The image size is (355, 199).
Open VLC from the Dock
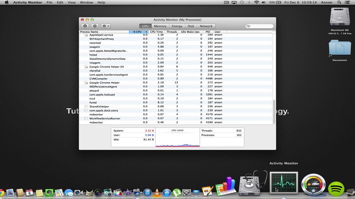[x=157, y=192]
